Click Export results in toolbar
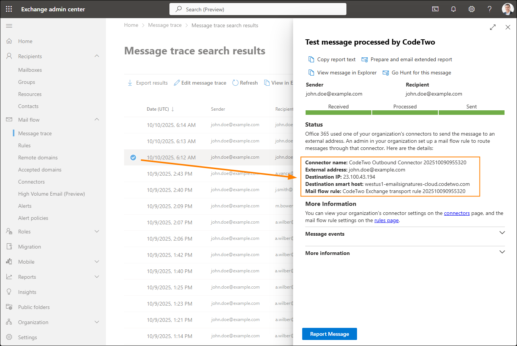This screenshot has width=517, height=346. (147, 83)
